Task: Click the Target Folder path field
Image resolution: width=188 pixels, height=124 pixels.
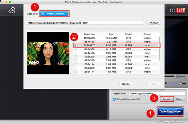Action: tap(157, 94)
